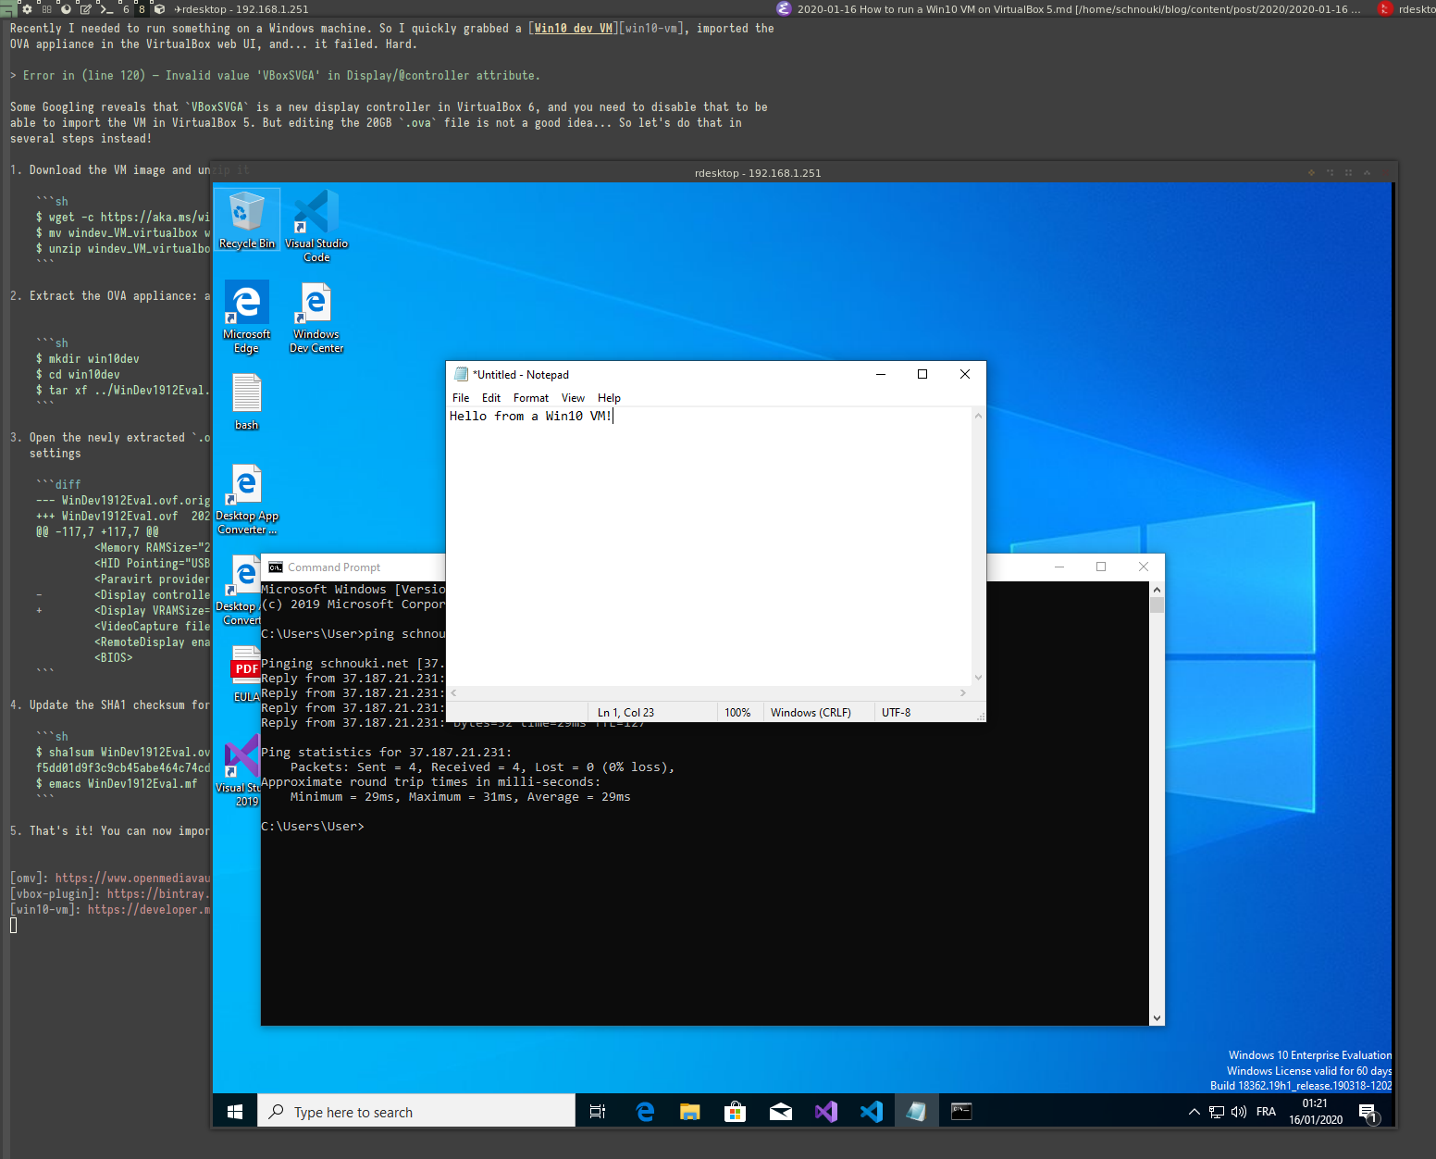Click Notepad horizontal scrollbar left arrow
Screen dimensions: 1436x1159
click(453, 692)
